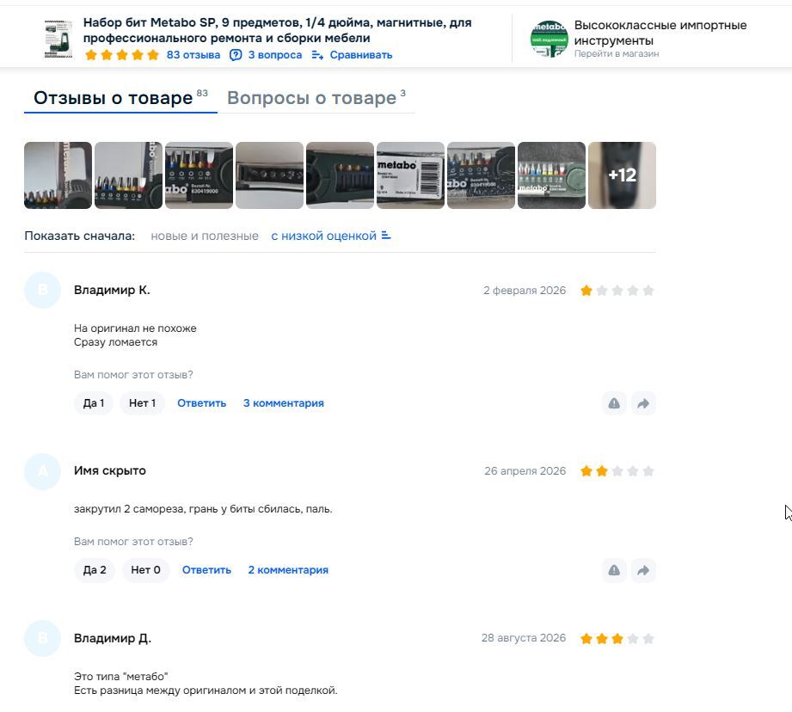Click reviewer name Владимир Д.
792x712 pixels.
click(112, 638)
